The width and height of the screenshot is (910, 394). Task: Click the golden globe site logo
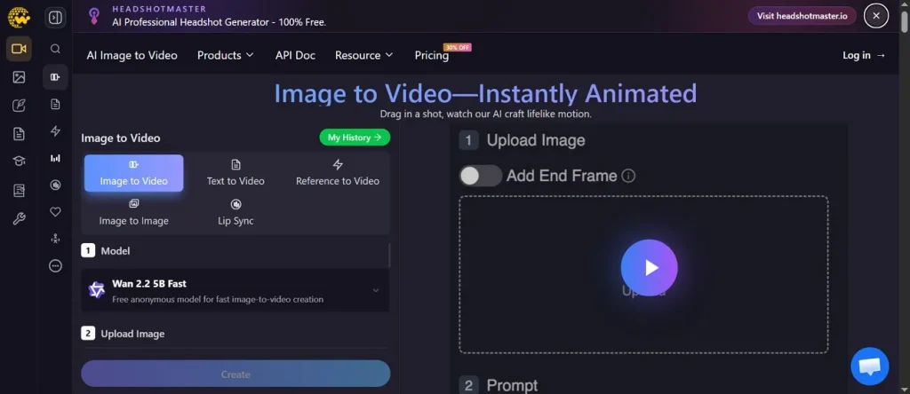19,18
